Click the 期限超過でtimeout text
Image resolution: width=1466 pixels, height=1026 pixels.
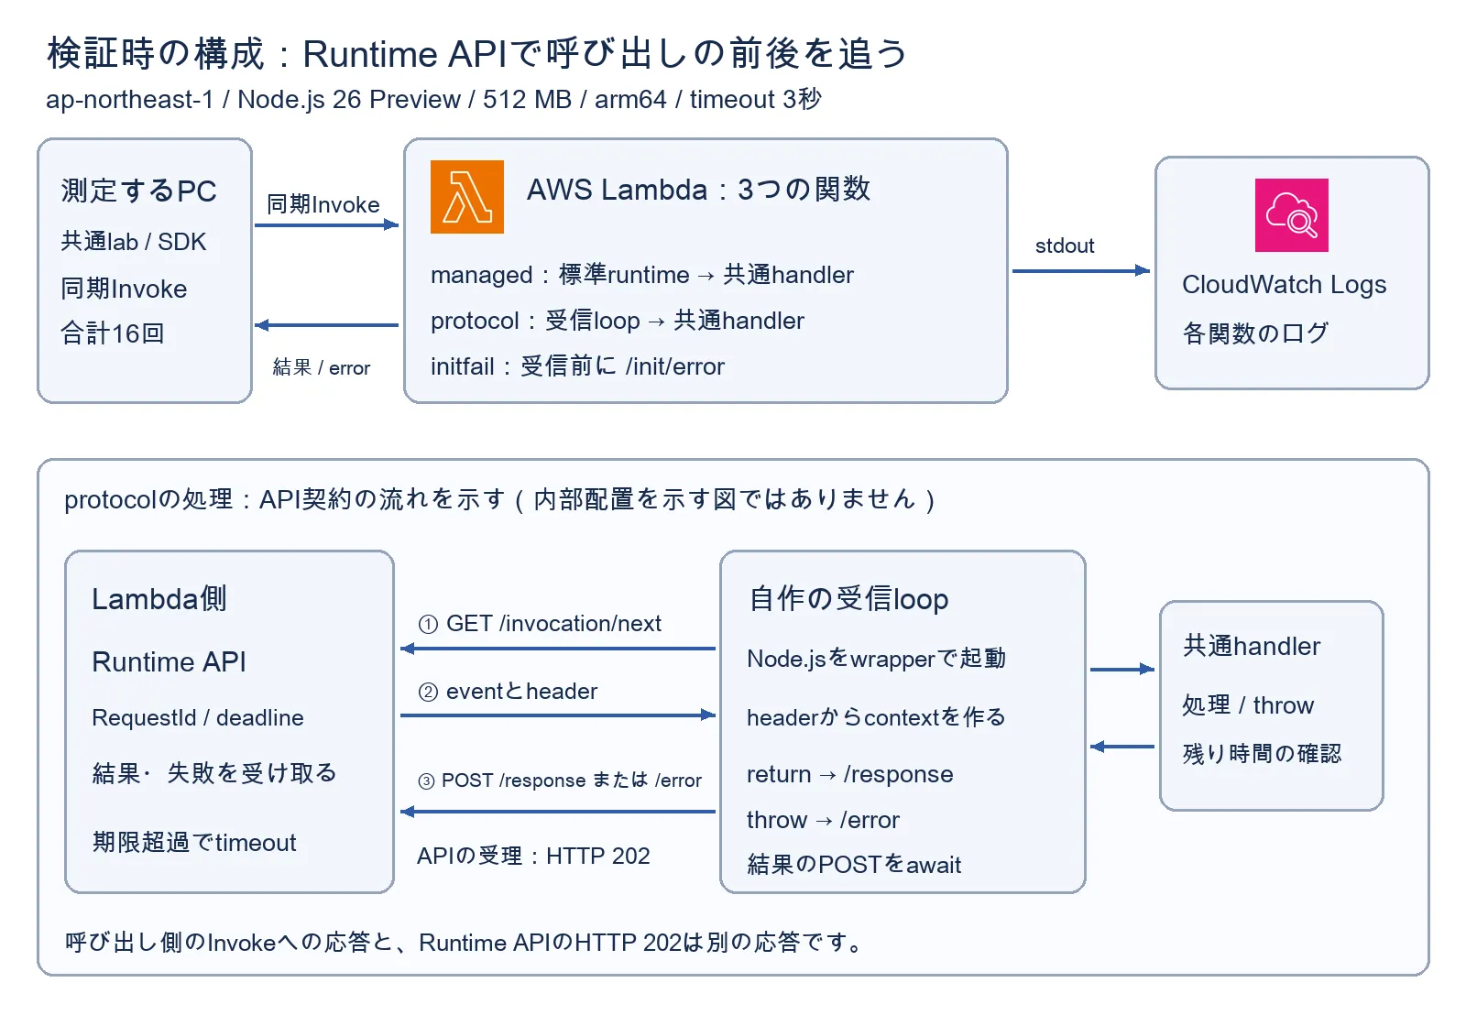(x=194, y=842)
